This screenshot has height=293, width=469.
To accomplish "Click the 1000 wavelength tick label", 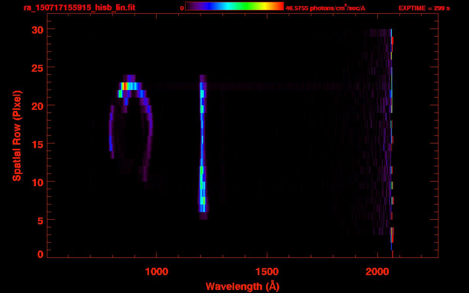I will tap(157, 272).
